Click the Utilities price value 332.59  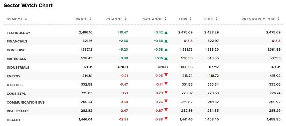pos(86,85)
